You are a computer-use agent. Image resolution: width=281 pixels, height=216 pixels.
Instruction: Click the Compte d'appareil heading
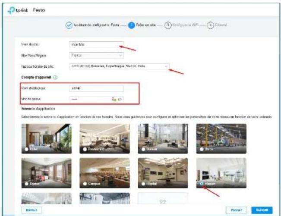tap(36, 77)
